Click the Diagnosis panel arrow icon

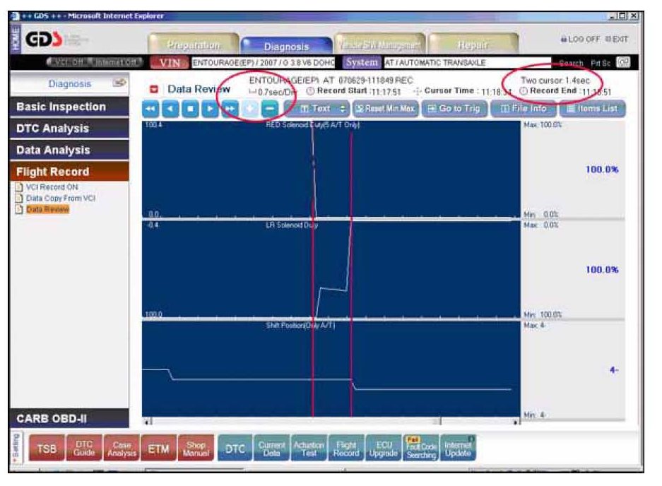[x=118, y=83]
